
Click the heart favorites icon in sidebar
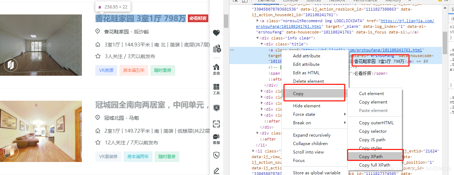[216, 33]
